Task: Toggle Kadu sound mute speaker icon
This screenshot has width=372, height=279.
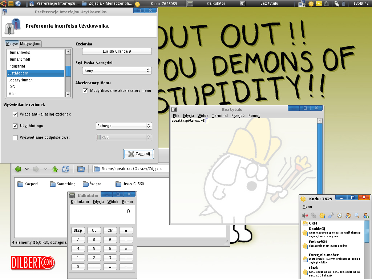Action: pos(305,215)
